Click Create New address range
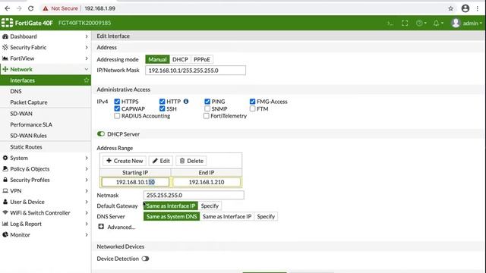486x273 pixels. tap(125, 161)
